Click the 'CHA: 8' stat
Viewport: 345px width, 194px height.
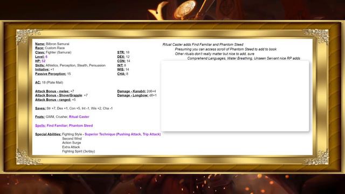coord(123,74)
